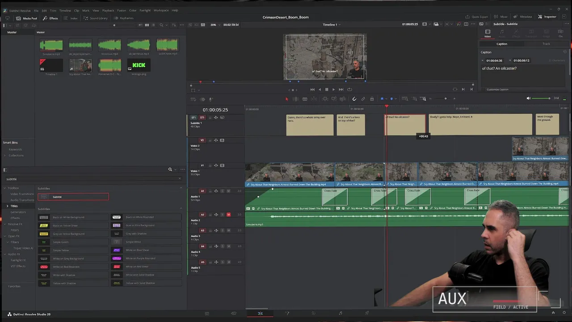The image size is (572, 322).
Task: Click Quick Export button
Action: pos(476,17)
